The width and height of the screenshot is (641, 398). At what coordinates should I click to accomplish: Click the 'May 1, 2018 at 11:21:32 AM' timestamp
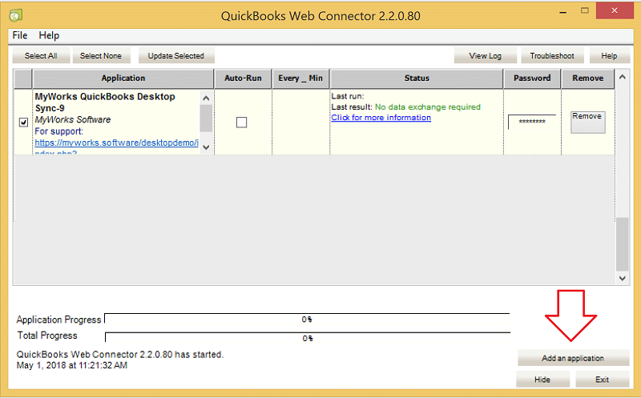(72, 365)
